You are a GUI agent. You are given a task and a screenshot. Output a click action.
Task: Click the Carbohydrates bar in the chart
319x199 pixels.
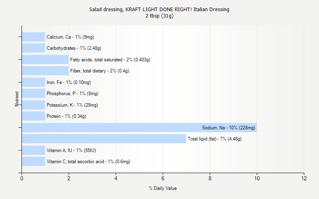33,48
